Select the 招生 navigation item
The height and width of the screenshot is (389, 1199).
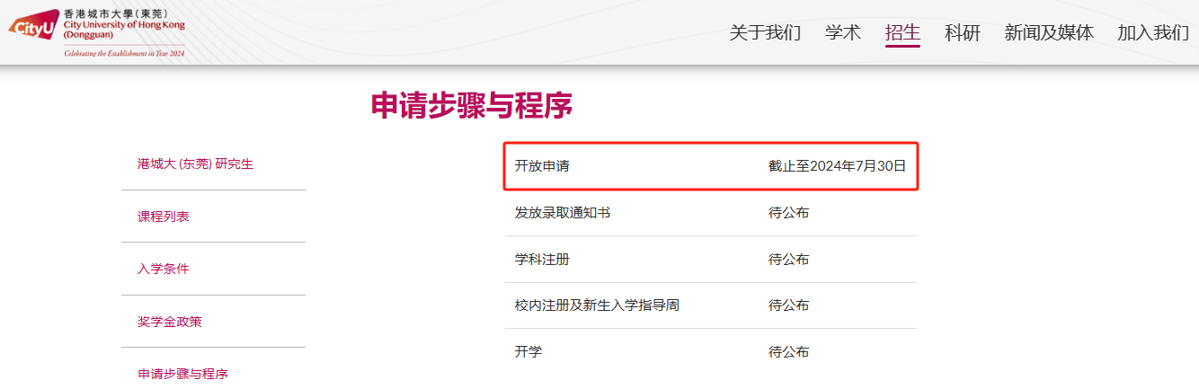902,33
